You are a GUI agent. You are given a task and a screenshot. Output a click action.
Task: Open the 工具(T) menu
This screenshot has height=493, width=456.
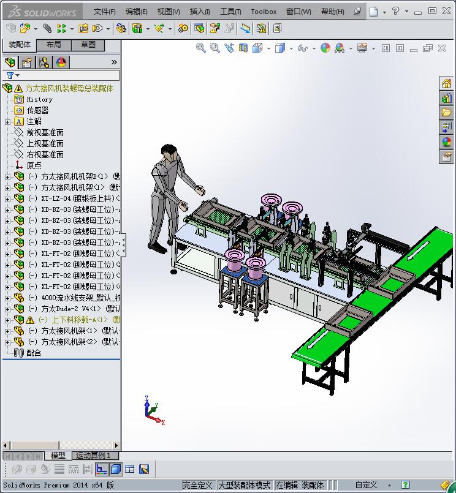[x=230, y=12]
